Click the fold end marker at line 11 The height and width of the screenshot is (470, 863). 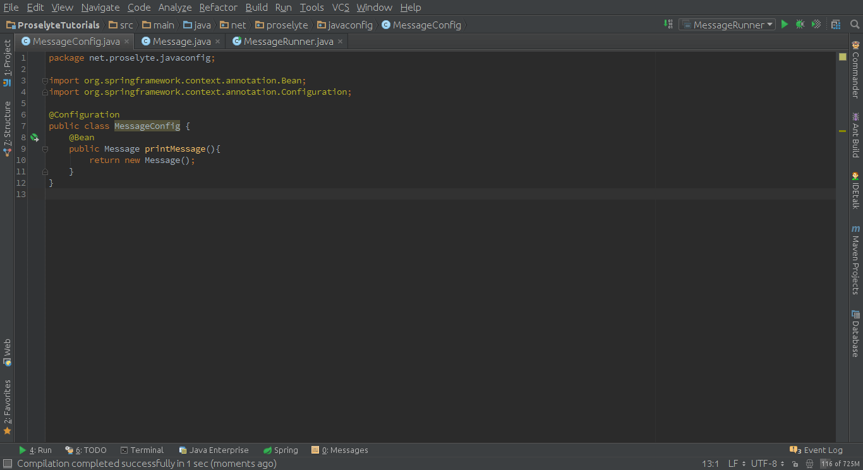coord(45,172)
